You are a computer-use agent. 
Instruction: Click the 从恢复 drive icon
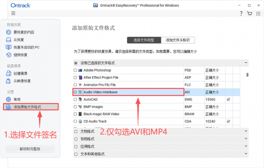pos(9,40)
